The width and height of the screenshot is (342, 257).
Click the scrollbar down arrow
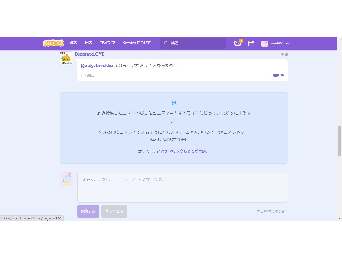pyautogui.click(x=339, y=218)
